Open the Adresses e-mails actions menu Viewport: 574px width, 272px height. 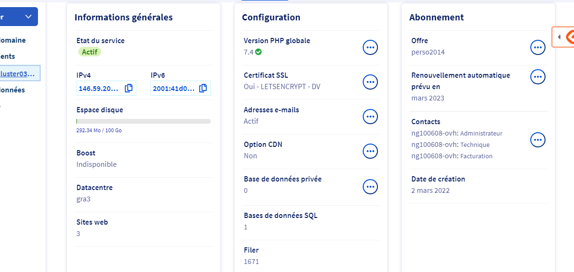coord(370,117)
